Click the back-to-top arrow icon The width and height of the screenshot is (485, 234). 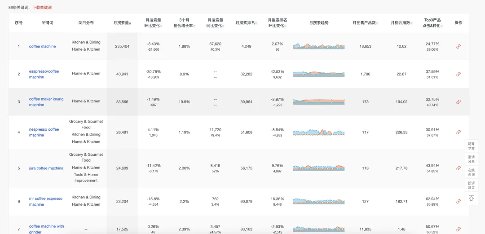(471, 198)
